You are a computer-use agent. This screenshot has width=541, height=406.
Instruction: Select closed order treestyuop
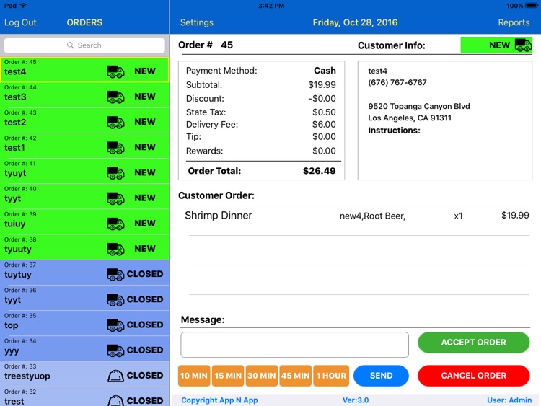(x=84, y=374)
